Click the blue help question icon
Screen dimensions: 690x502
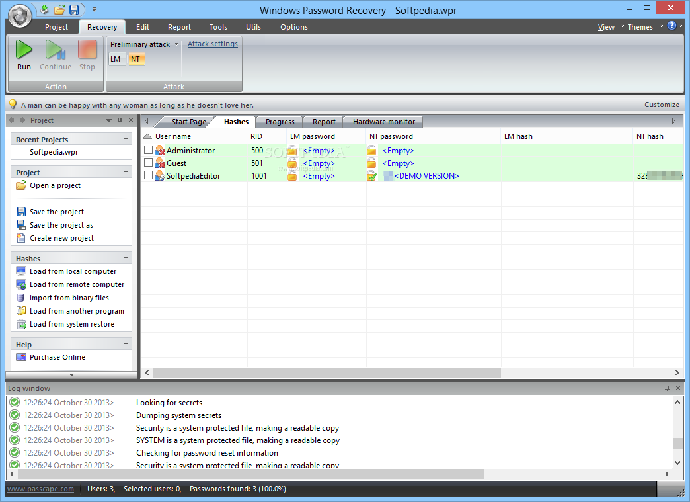coord(671,26)
